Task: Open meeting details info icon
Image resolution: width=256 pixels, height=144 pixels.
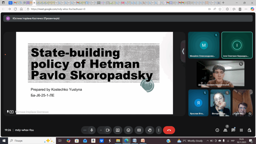Action: click(217, 130)
